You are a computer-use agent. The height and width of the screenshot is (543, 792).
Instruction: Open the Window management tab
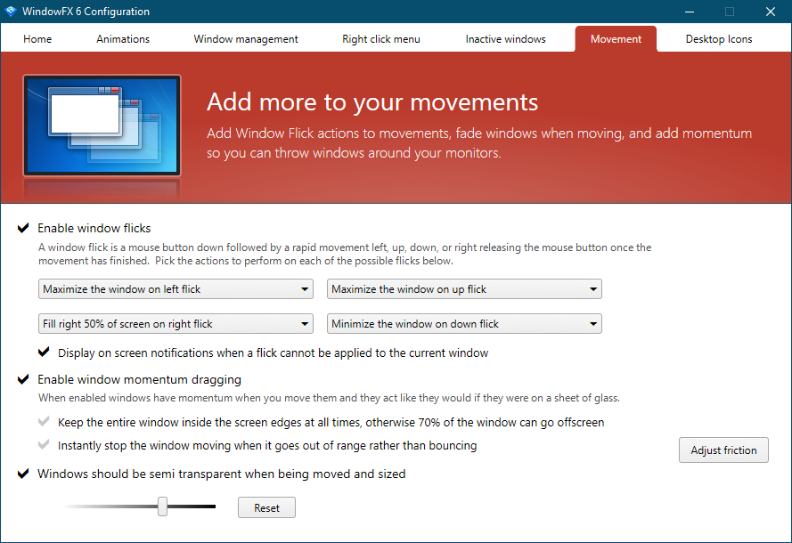pyautogui.click(x=246, y=39)
